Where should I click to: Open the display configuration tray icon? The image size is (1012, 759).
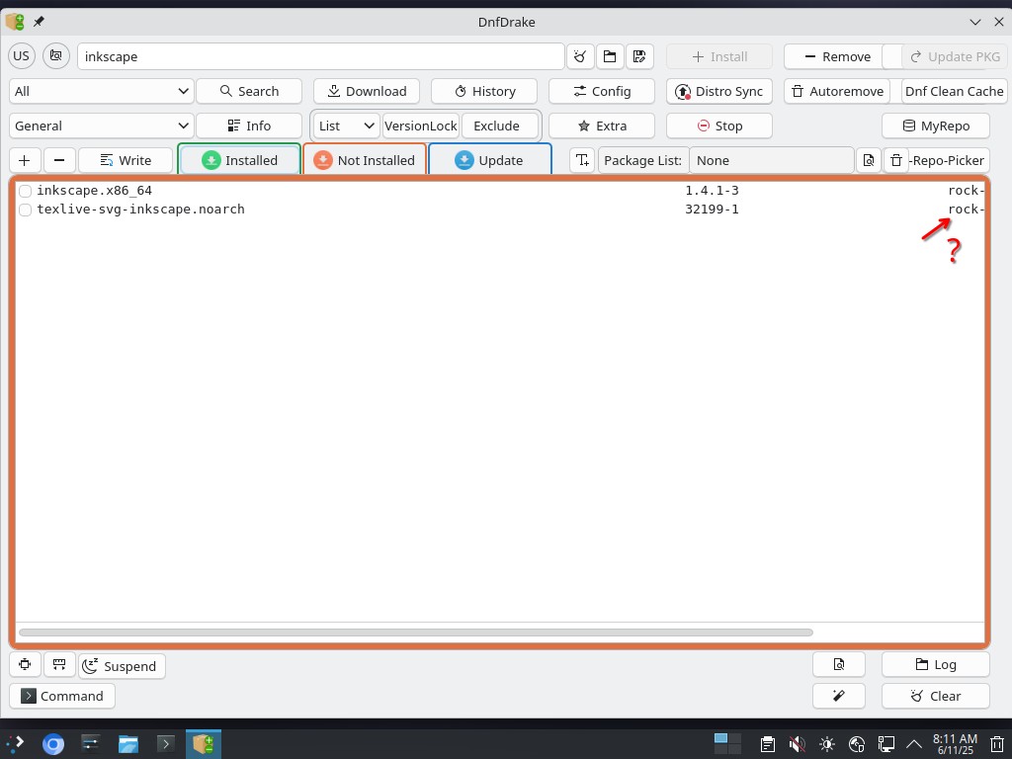tap(885, 744)
